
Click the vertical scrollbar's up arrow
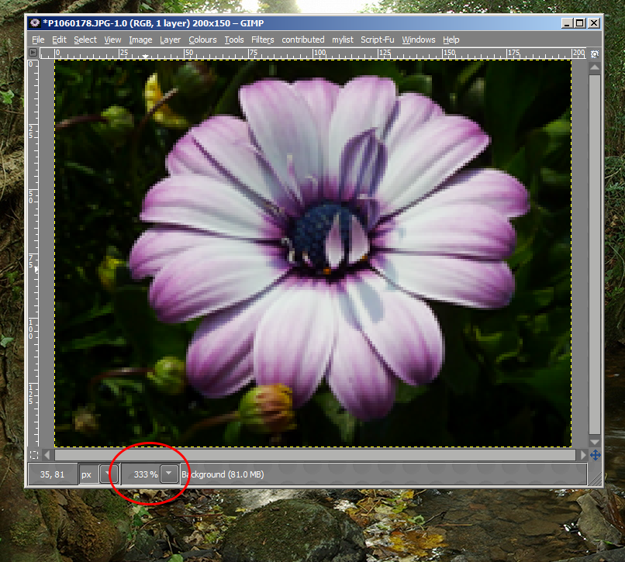595,67
